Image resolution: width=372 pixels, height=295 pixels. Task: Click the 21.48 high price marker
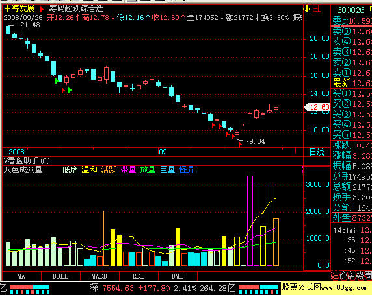pos(30,25)
